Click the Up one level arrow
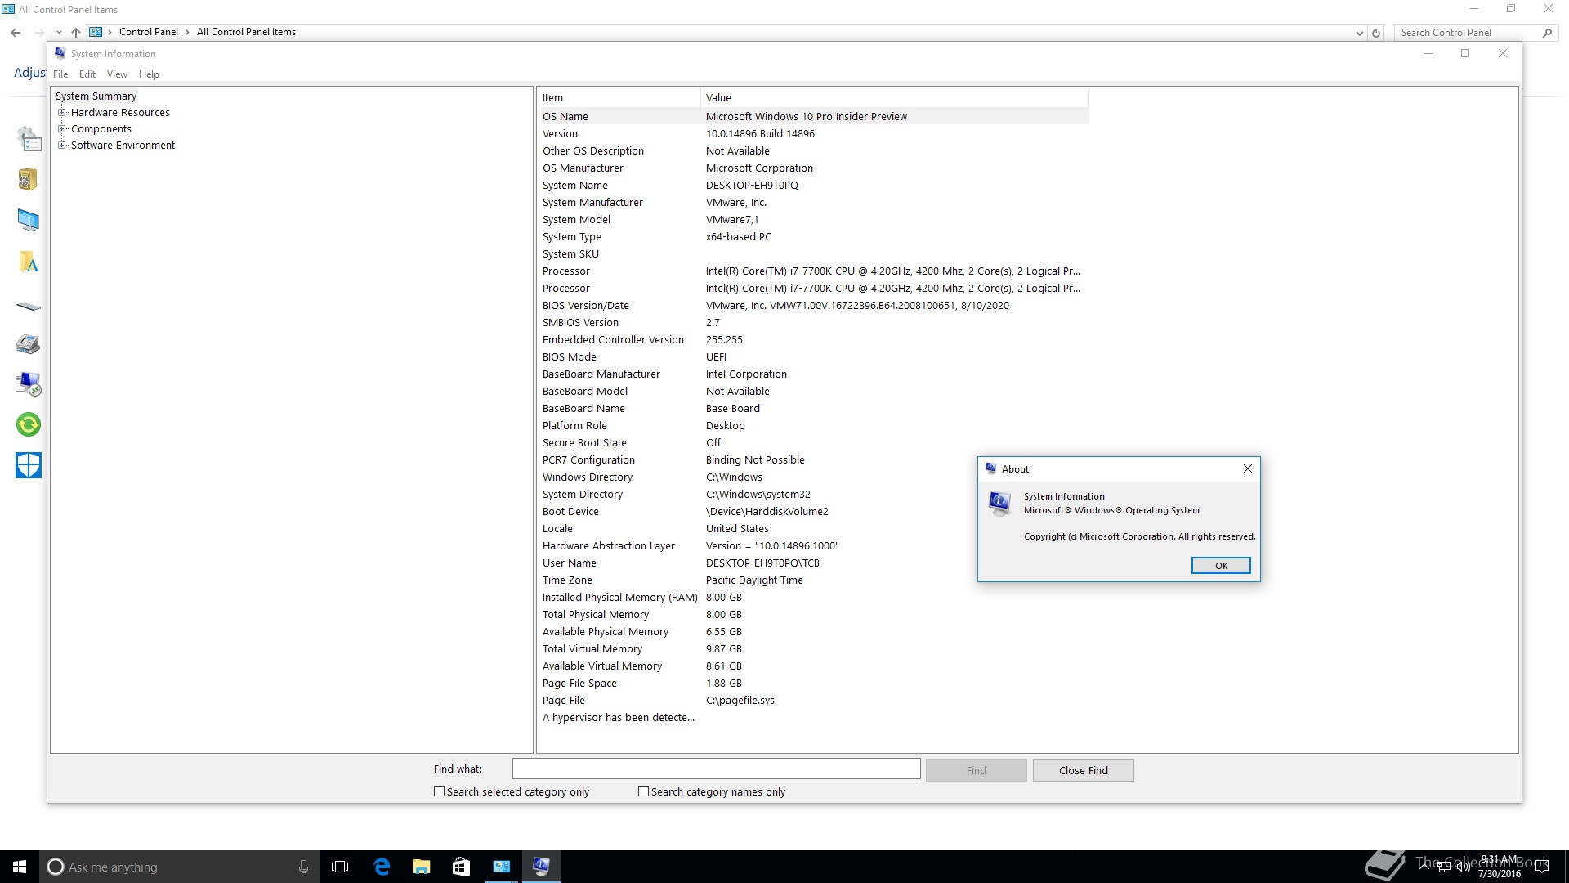 76,33
